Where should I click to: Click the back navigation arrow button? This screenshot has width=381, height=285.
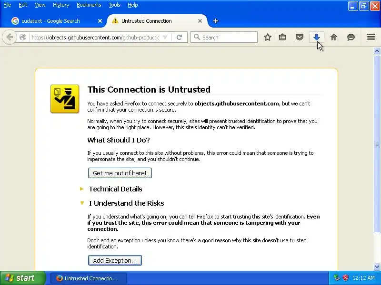pyautogui.click(x=10, y=38)
